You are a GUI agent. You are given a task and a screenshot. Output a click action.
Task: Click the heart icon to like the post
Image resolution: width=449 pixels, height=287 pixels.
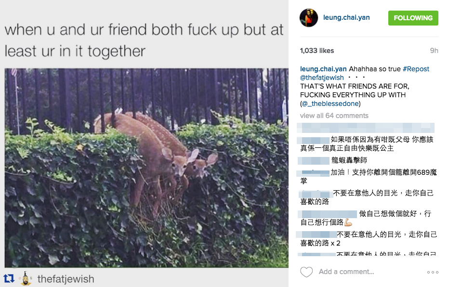pos(306,272)
